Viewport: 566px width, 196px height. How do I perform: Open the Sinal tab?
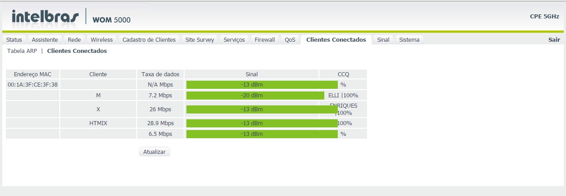click(x=383, y=39)
